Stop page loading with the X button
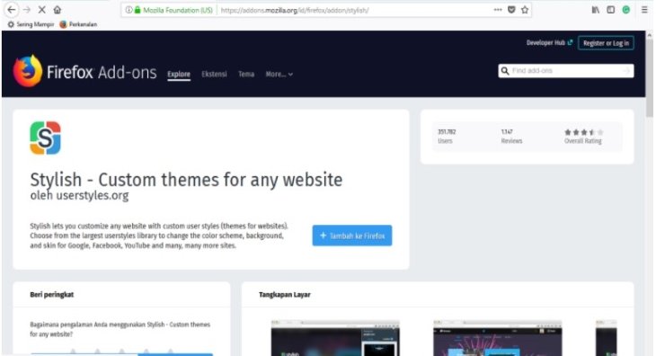 tap(42, 10)
